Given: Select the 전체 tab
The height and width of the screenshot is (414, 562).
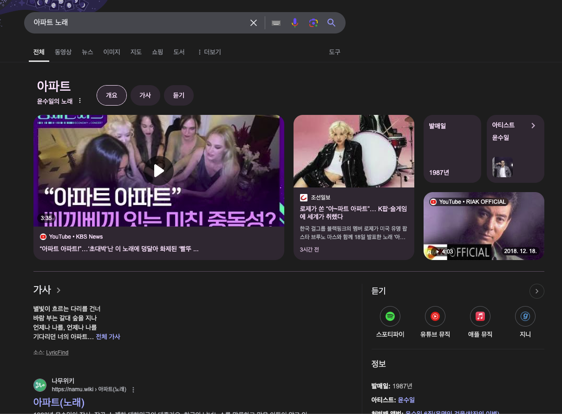Looking at the screenshot, I should click(x=39, y=52).
